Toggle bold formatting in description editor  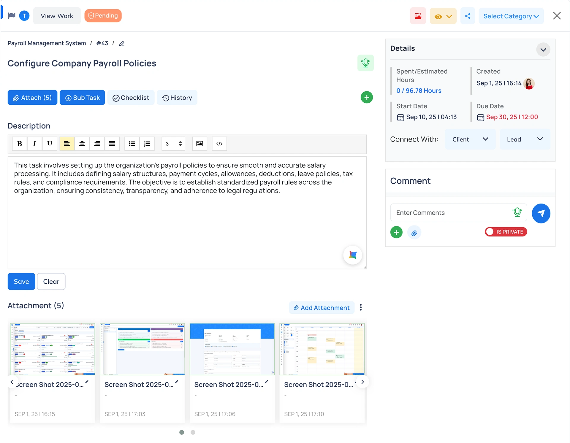tap(20, 144)
